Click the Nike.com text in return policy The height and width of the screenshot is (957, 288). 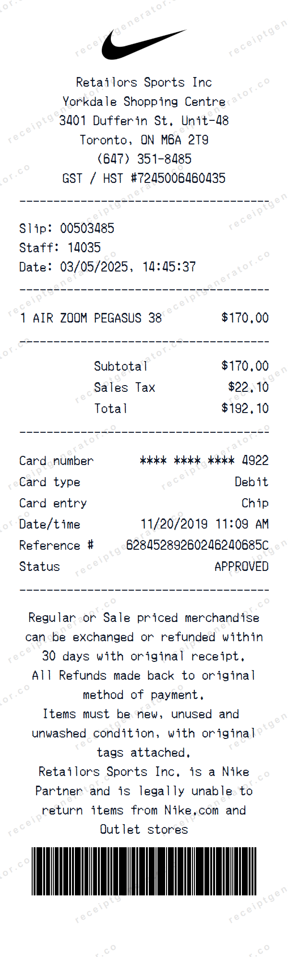191,810
